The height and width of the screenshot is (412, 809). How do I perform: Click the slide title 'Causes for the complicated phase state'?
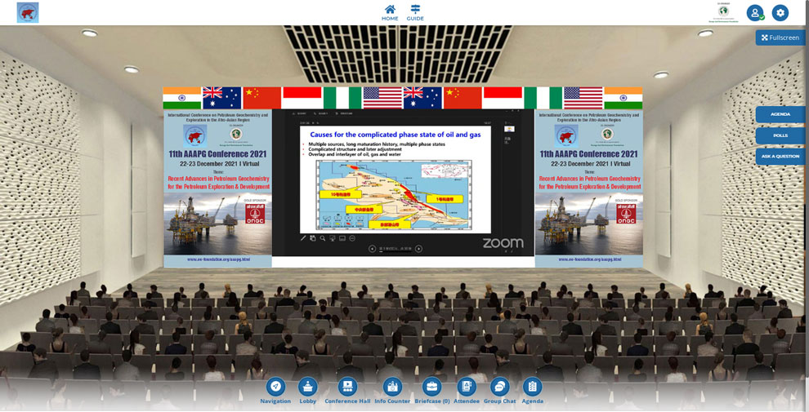pos(396,135)
